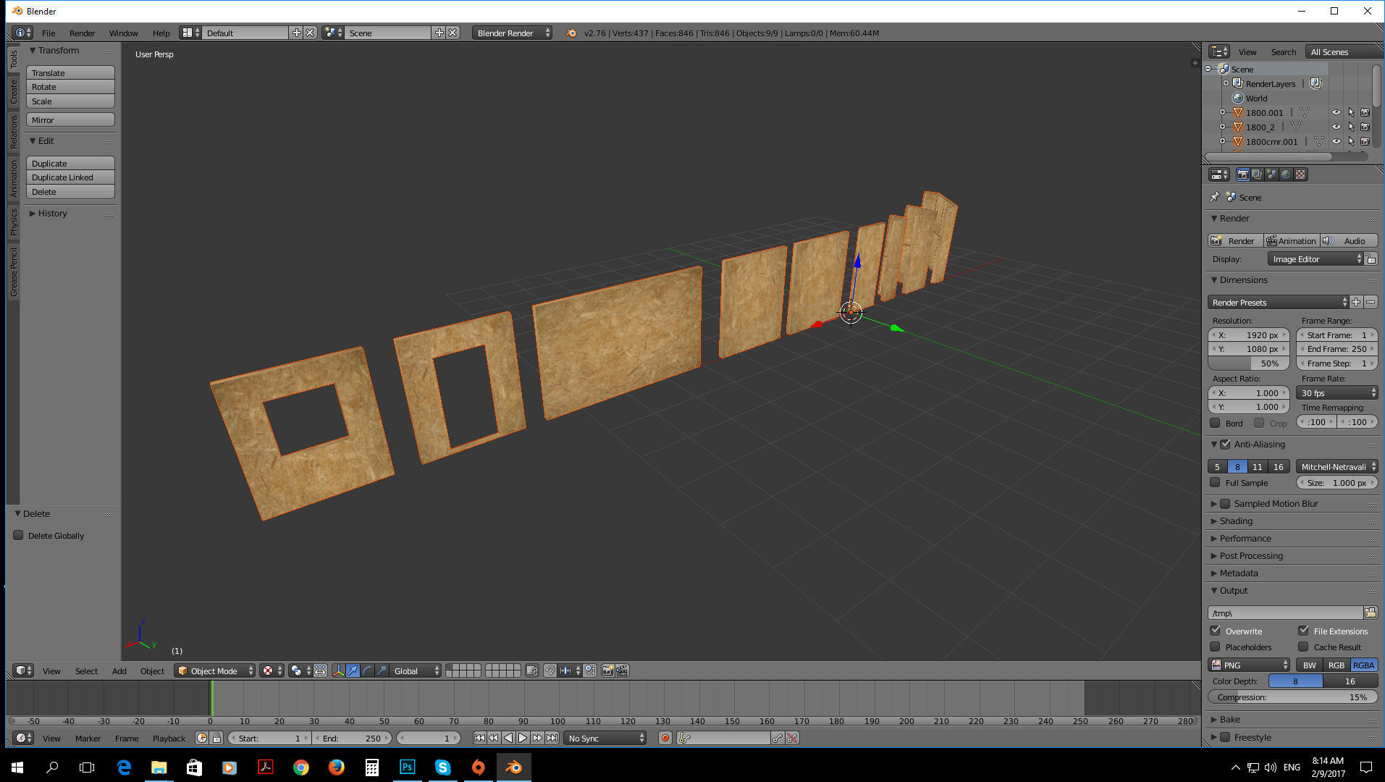This screenshot has width=1385, height=782.
Task: Click the Blender logo in info header
Action: coord(571,33)
